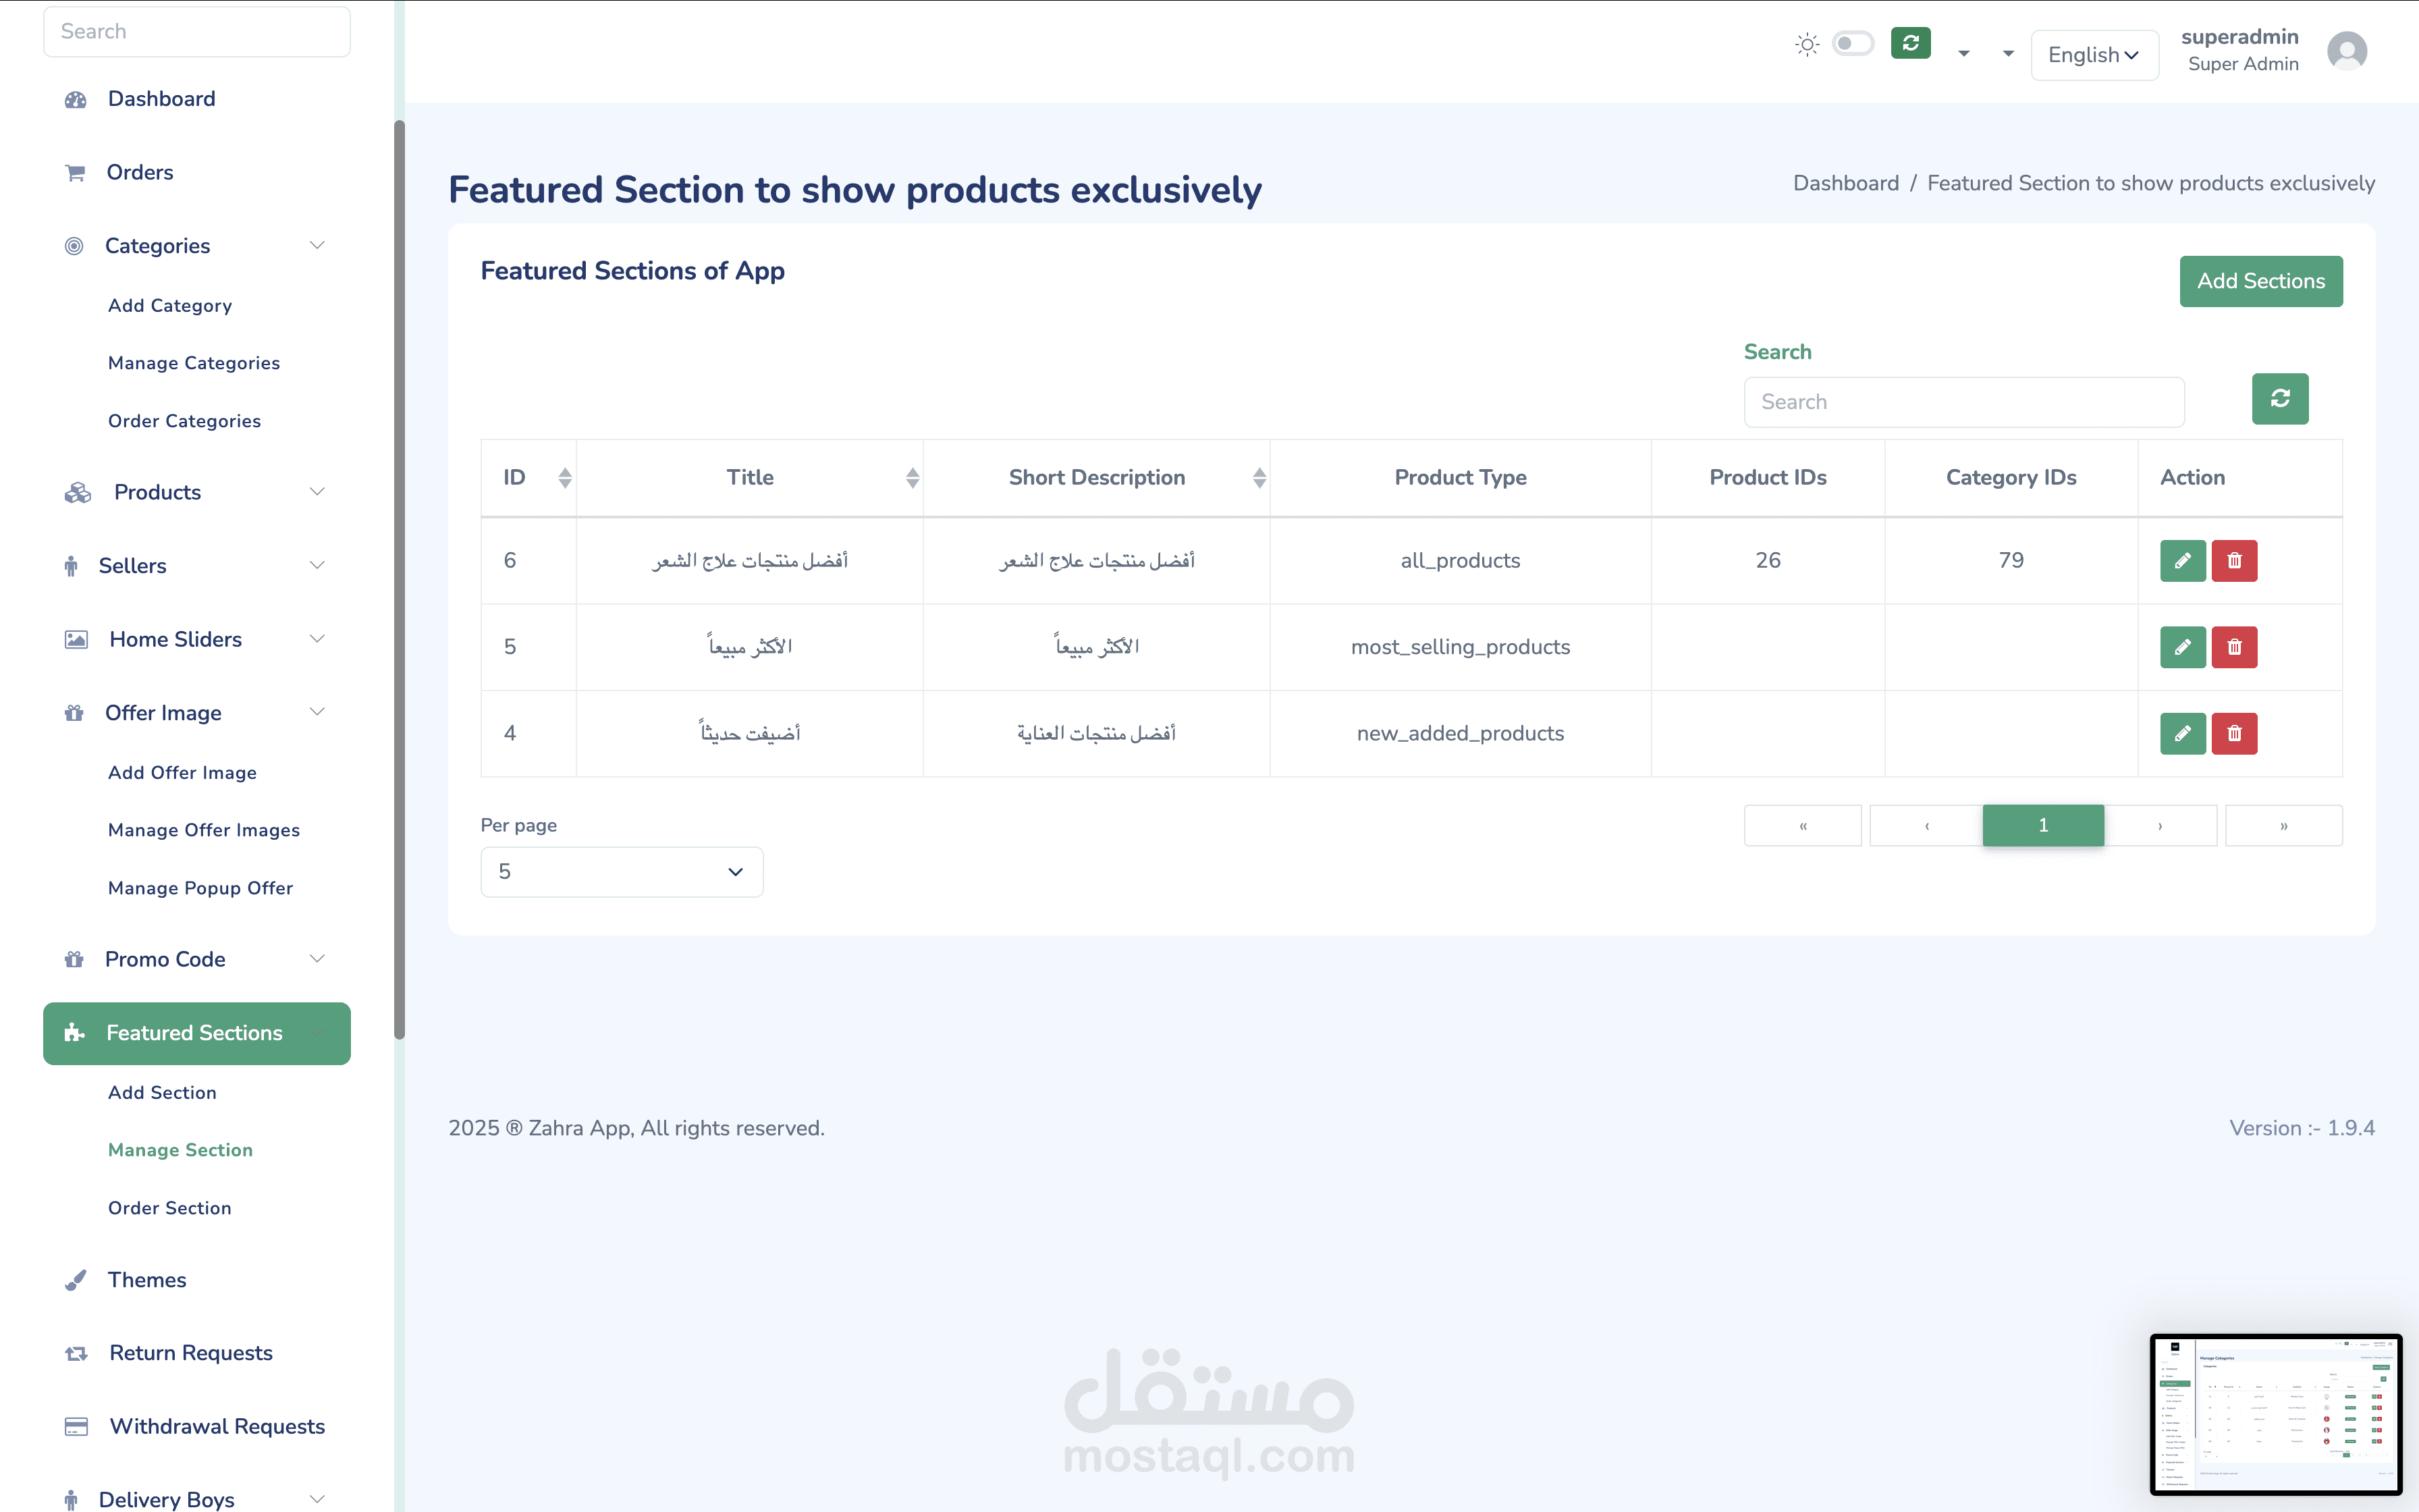Click the Categories target icon
Viewport: 2419px width, 1512px height.
pyautogui.click(x=74, y=246)
